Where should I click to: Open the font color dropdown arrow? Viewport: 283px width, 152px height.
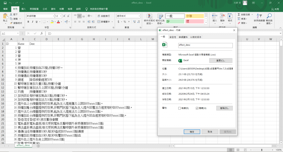61,22
